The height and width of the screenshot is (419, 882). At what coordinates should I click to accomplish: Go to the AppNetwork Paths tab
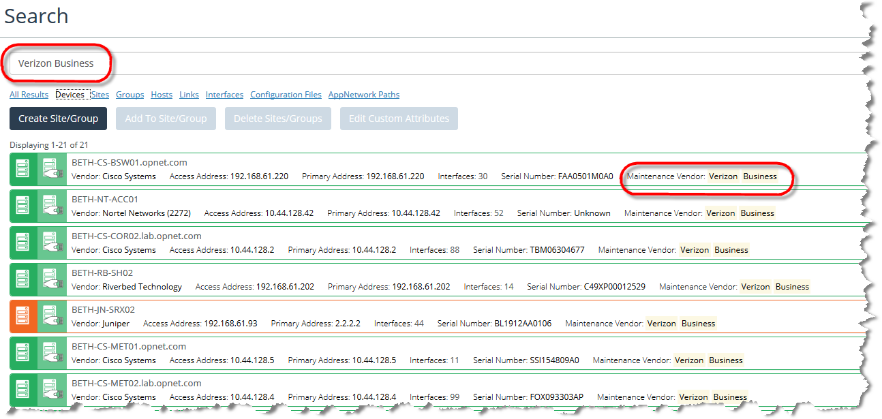pos(363,95)
